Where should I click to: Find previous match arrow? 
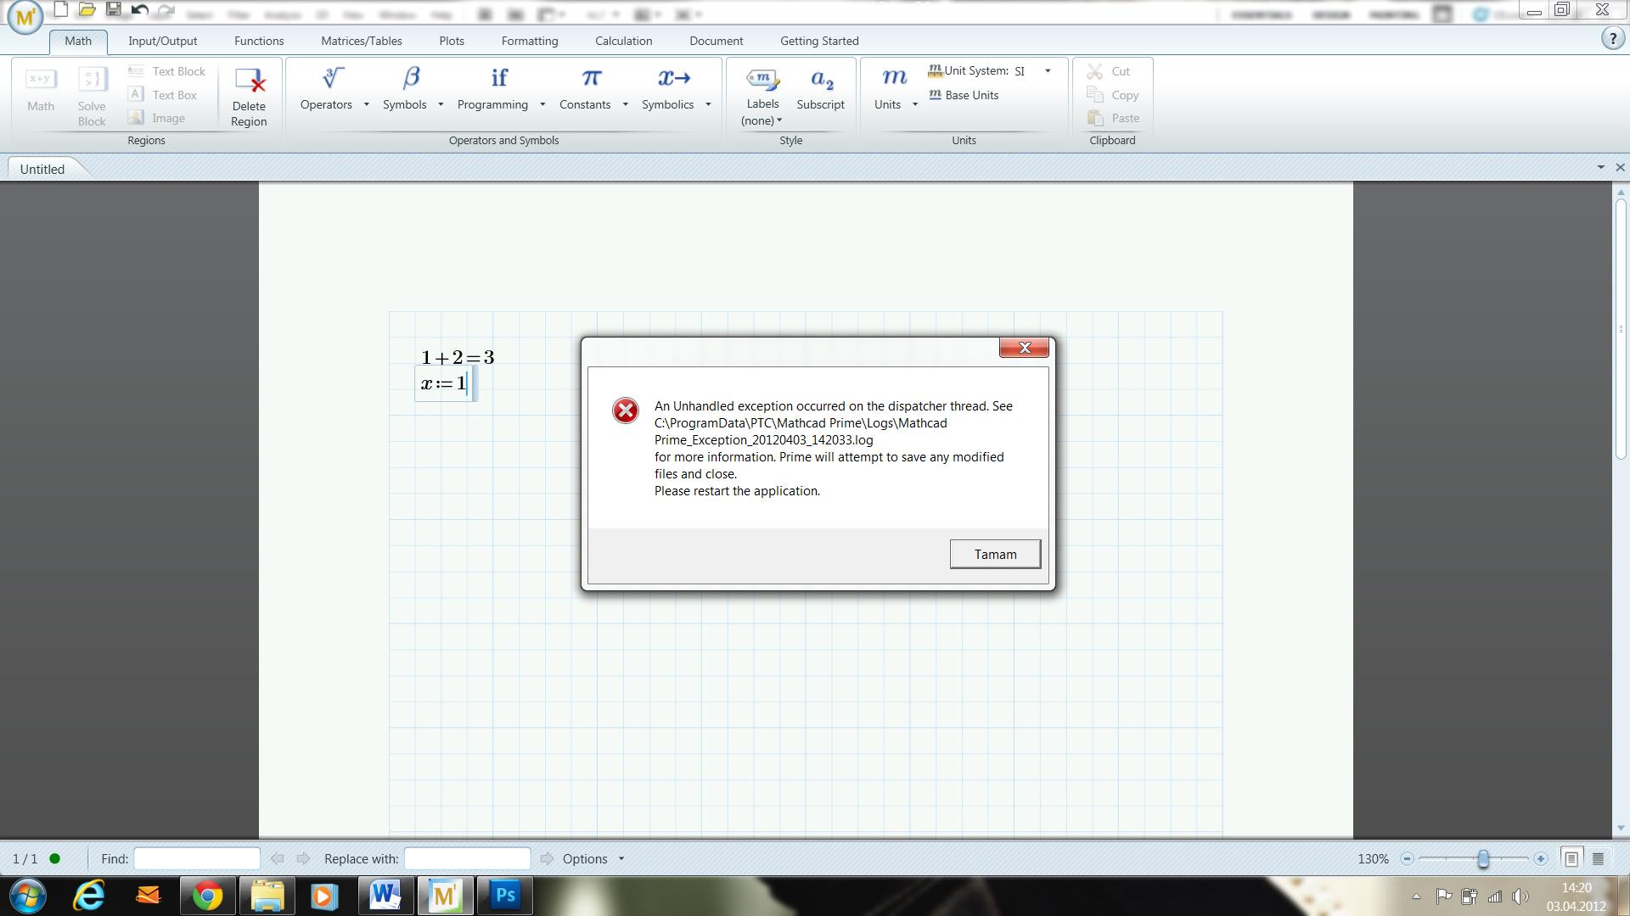tap(277, 858)
